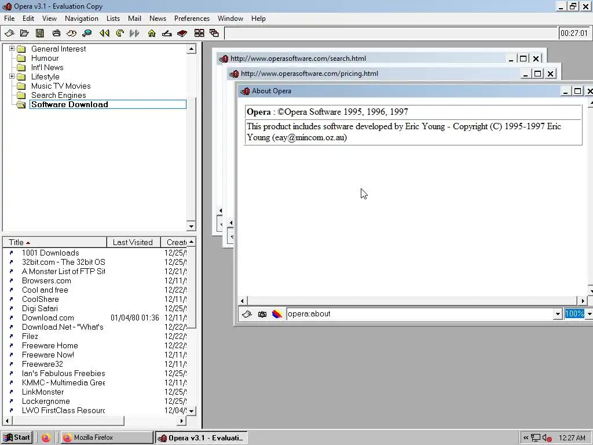Open the Lockergnome hotlist entry
Screen dimensions: 593x445
46,401
